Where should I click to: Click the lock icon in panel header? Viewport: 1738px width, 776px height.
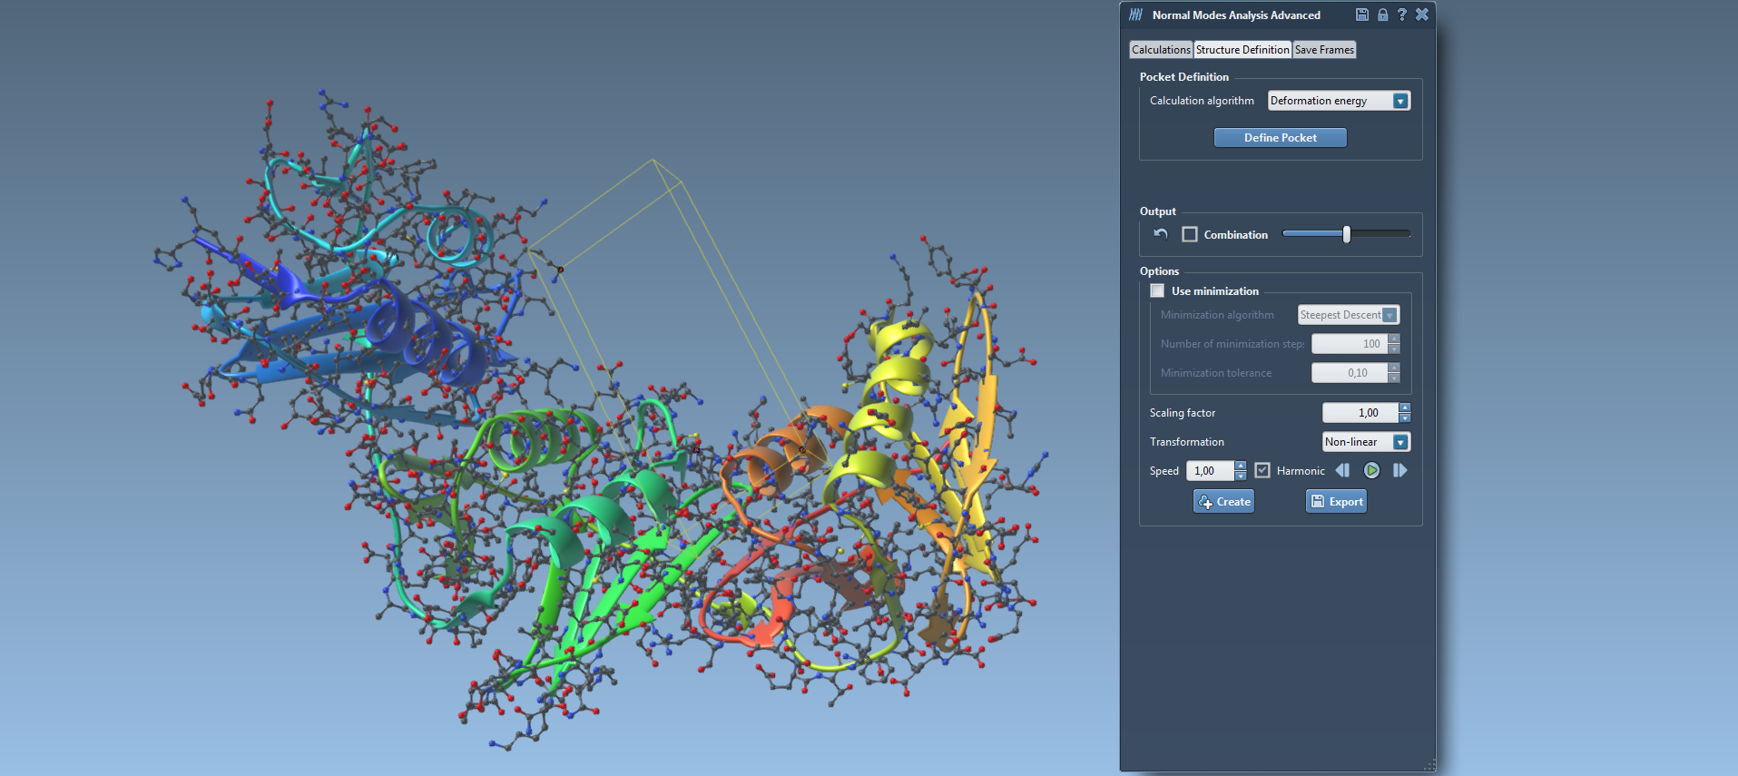click(x=1382, y=15)
